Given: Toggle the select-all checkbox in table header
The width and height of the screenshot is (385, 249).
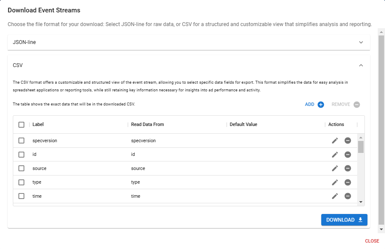Looking at the screenshot, I should pyautogui.click(x=21, y=125).
